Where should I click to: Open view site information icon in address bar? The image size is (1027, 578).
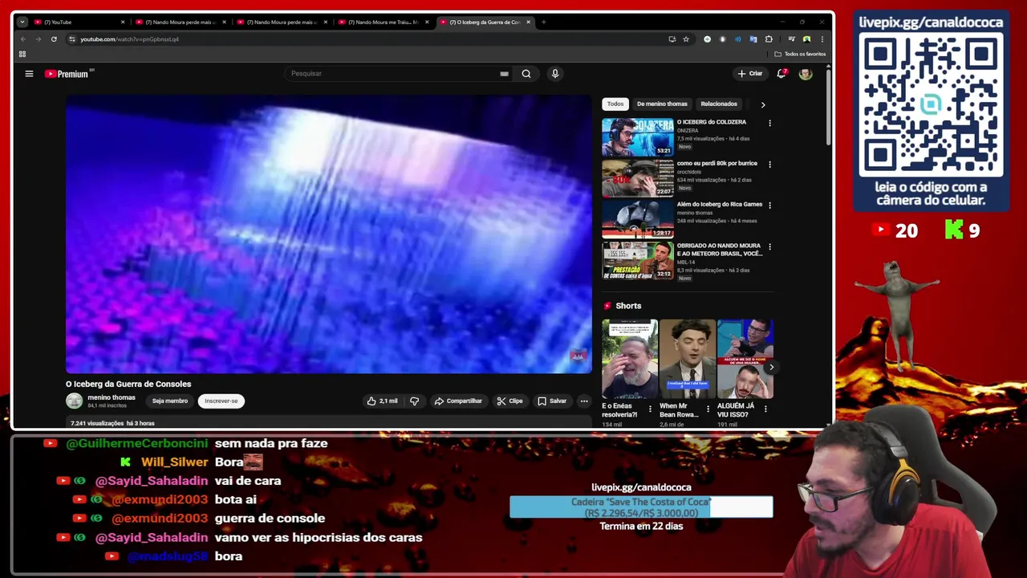click(71, 39)
